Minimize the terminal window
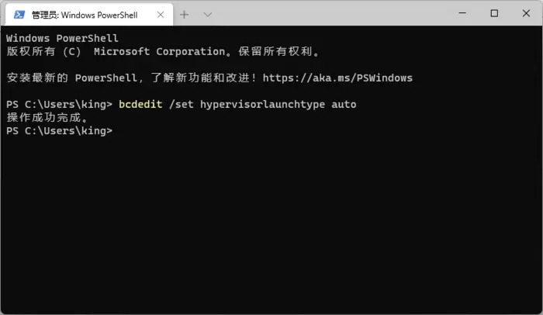Viewport: 543px width, 315px height. click(x=460, y=14)
